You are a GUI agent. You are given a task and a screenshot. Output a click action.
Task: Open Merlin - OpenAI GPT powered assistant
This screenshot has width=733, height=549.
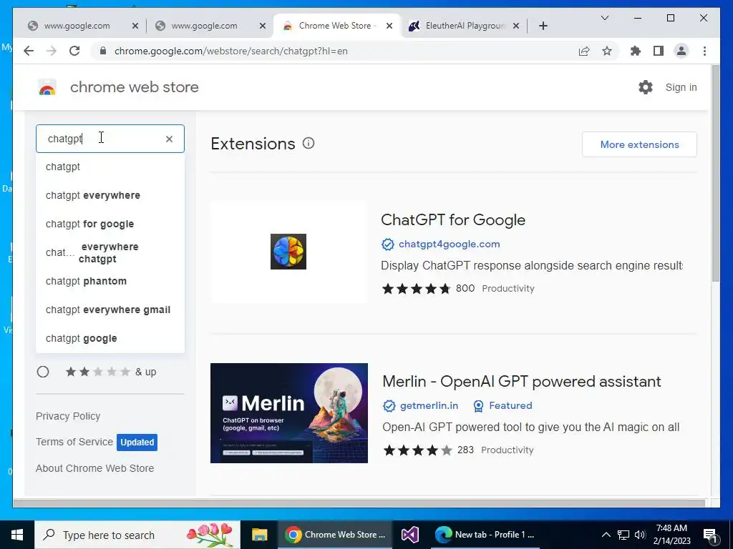click(521, 382)
